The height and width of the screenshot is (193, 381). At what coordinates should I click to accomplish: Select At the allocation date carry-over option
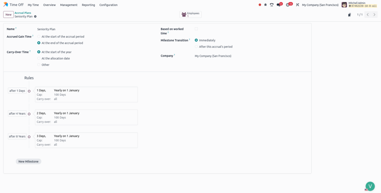pyautogui.click(x=39, y=58)
